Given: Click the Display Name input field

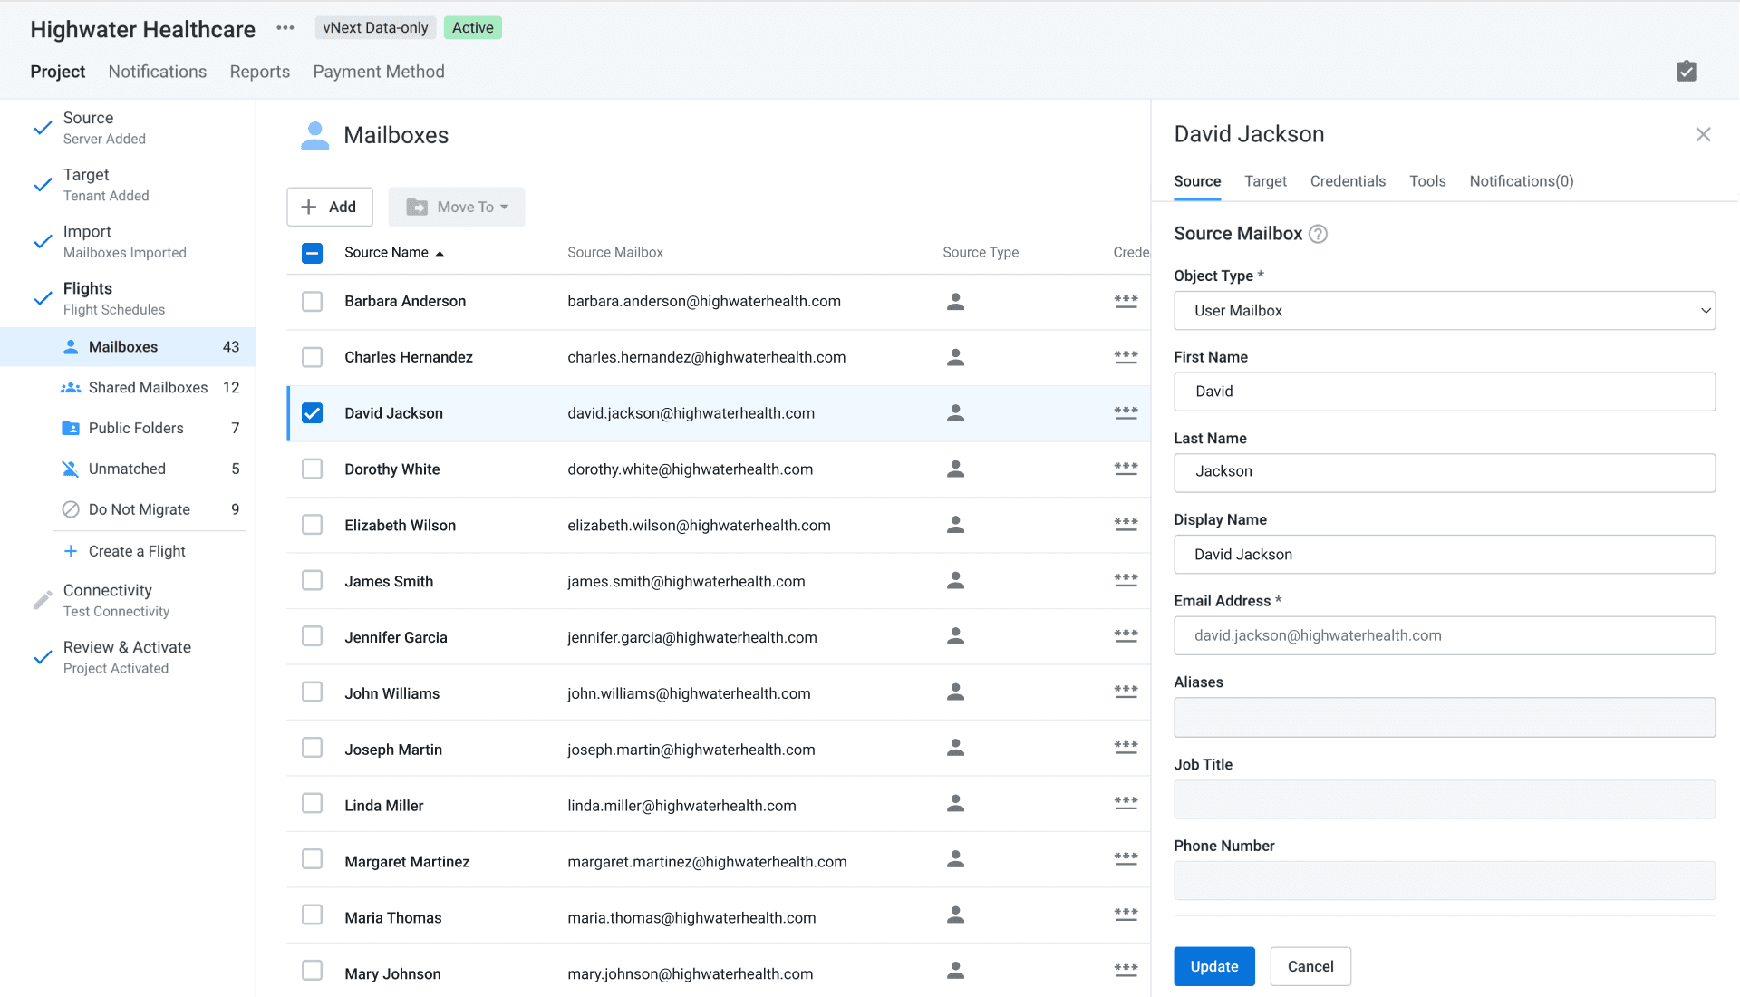Looking at the screenshot, I should click(1444, 554).
